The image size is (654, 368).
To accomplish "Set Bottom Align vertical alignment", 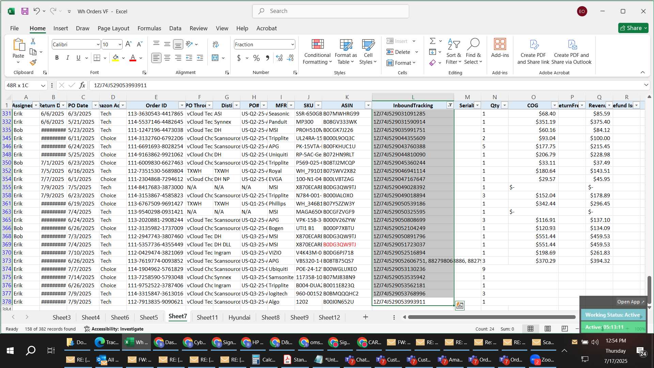I will 178,44.
